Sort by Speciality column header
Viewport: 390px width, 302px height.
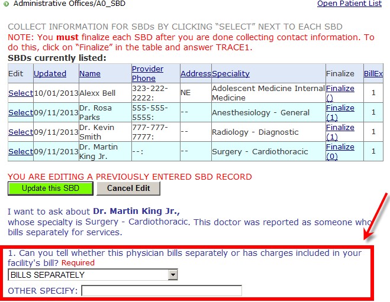tap(231, 74)
